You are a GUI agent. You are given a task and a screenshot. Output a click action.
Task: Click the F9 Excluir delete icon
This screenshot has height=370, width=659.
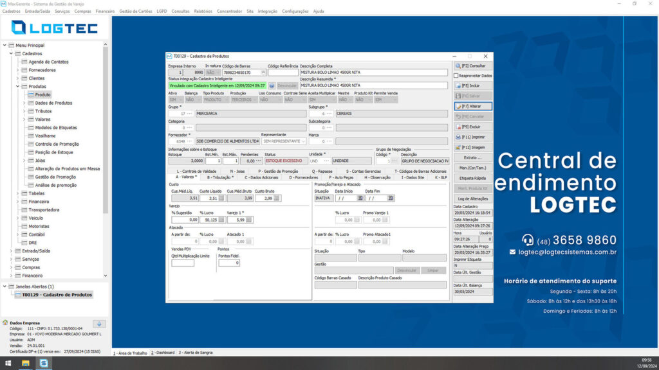point(458,127)
